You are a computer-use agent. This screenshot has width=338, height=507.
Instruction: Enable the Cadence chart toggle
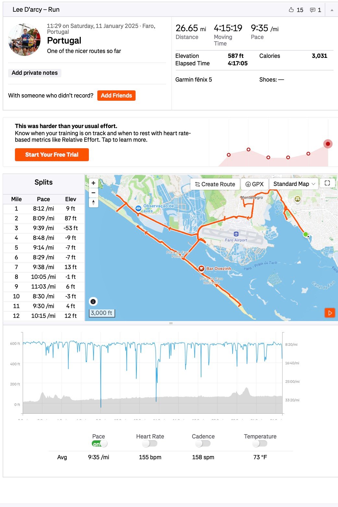pos(203,444)
